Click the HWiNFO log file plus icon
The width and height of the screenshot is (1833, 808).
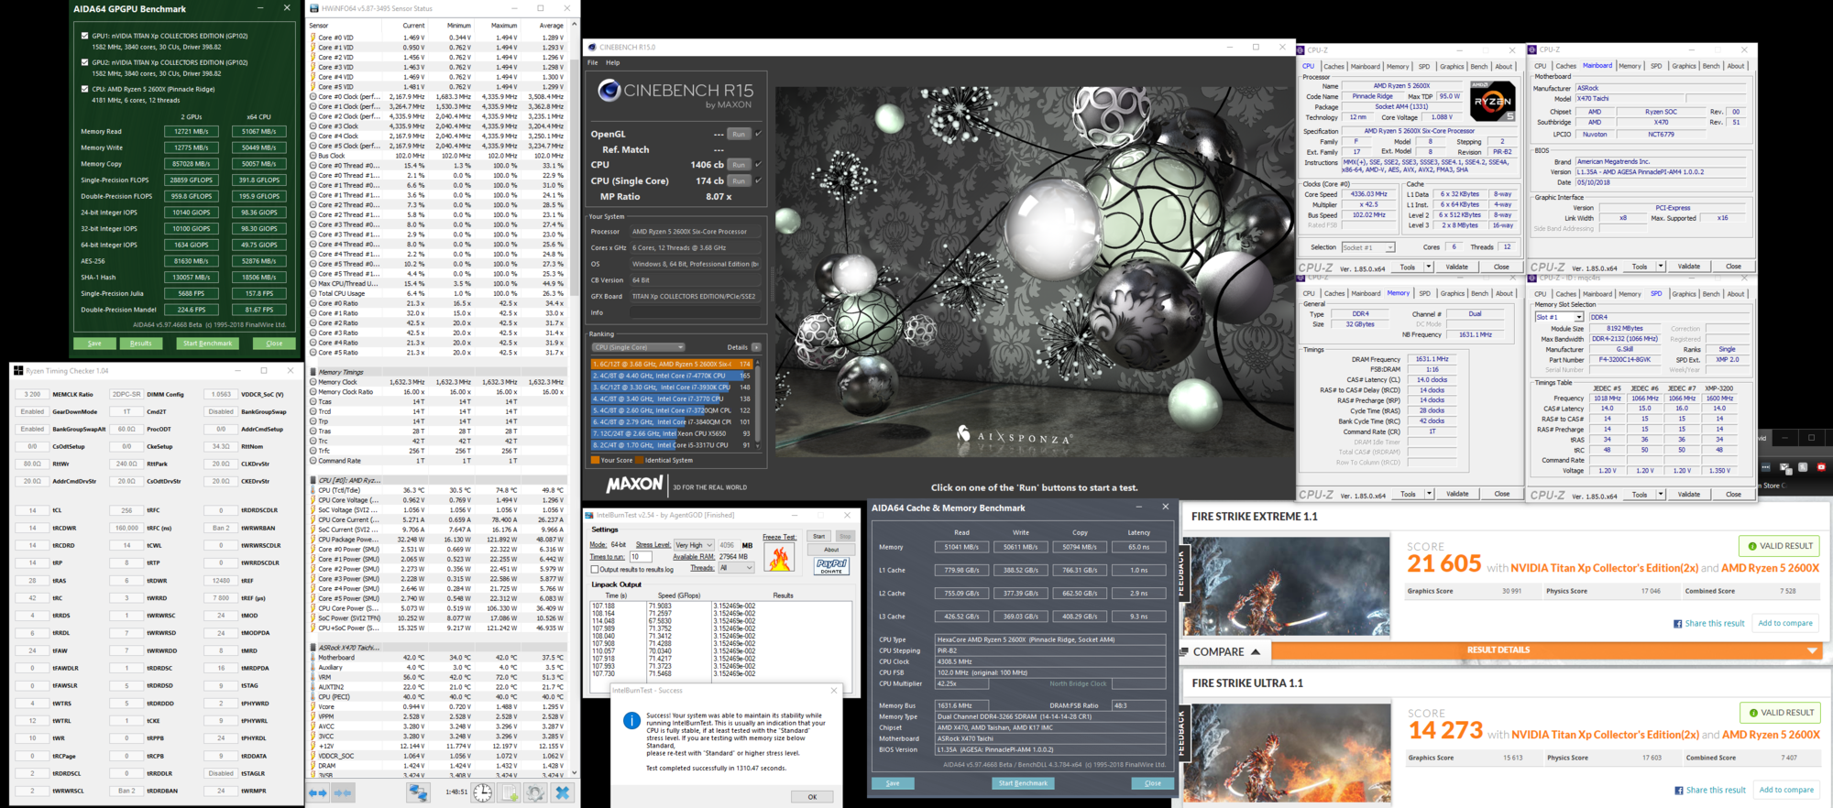pyautogui.click(x=510, y=792)
